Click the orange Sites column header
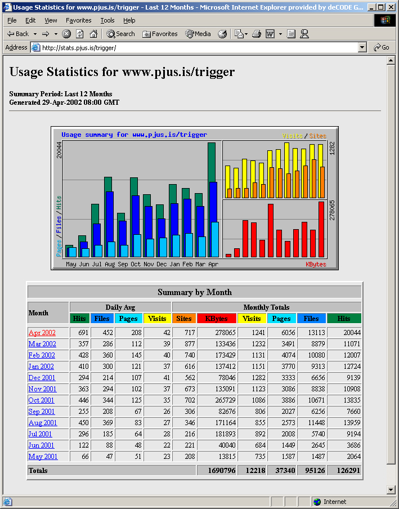399x509 pixels. click(184, 319)
